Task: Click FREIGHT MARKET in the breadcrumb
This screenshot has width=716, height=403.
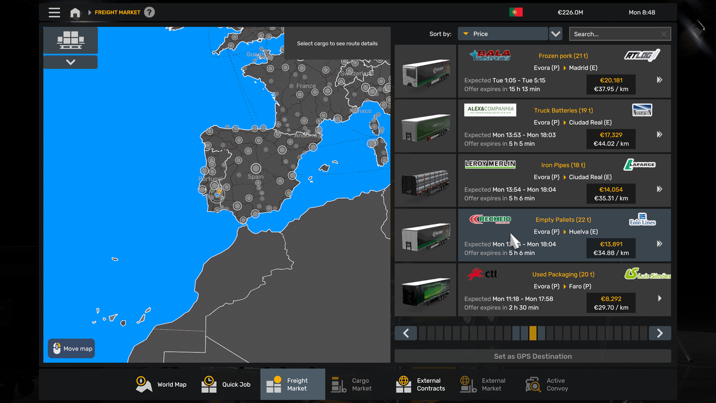Action: click(x=116, y=12)
